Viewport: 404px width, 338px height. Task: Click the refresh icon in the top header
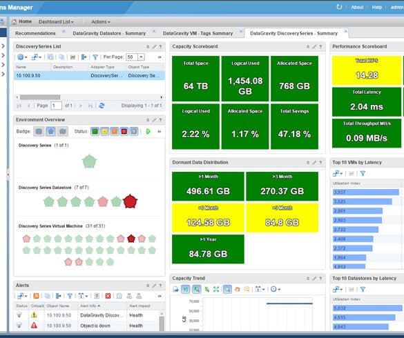pos(339,7)
